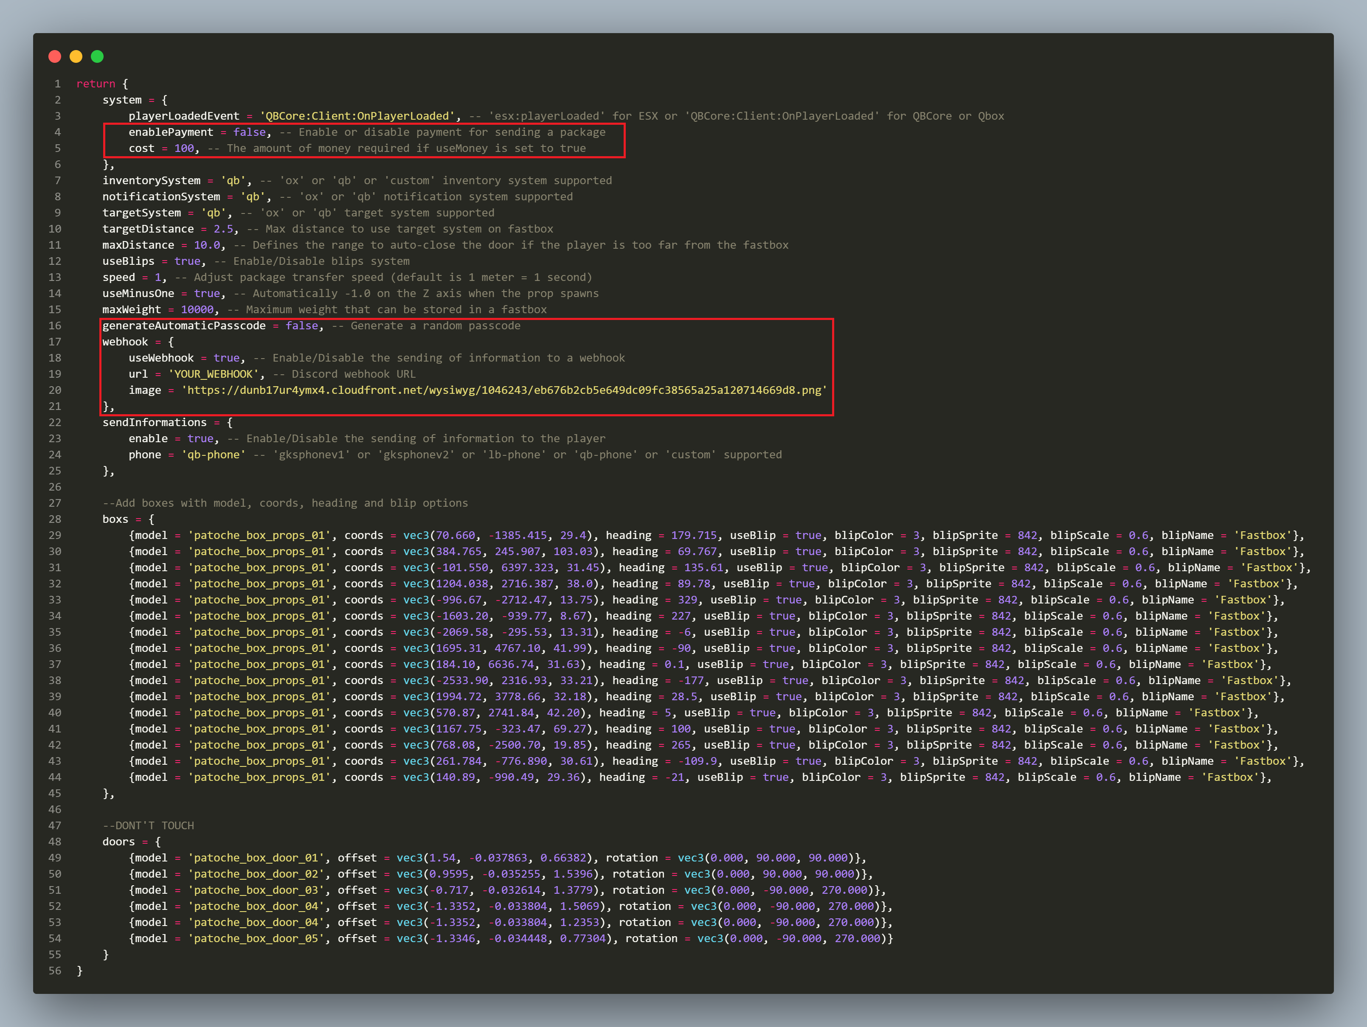Click the 'false' value of enablePayment

coord(249,132)
